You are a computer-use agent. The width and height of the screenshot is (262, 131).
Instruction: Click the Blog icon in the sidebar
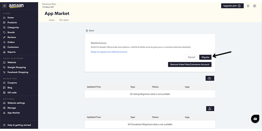(x=4, y=88)
